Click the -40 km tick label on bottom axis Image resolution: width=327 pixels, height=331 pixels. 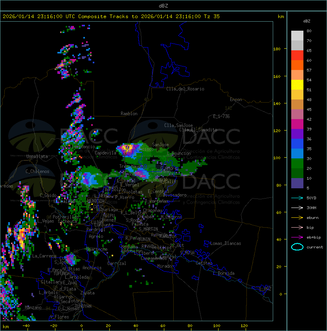pos(26,326)
